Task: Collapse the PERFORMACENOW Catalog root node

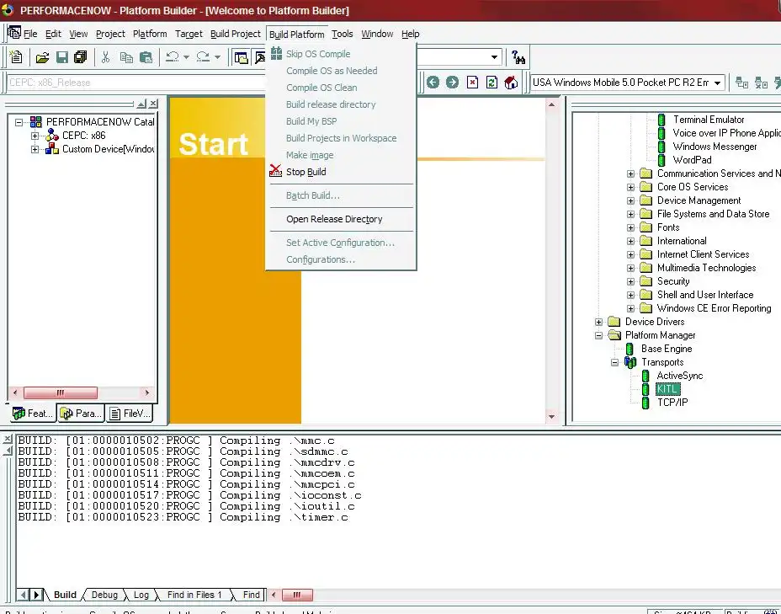Action: (x=19, y=122)
